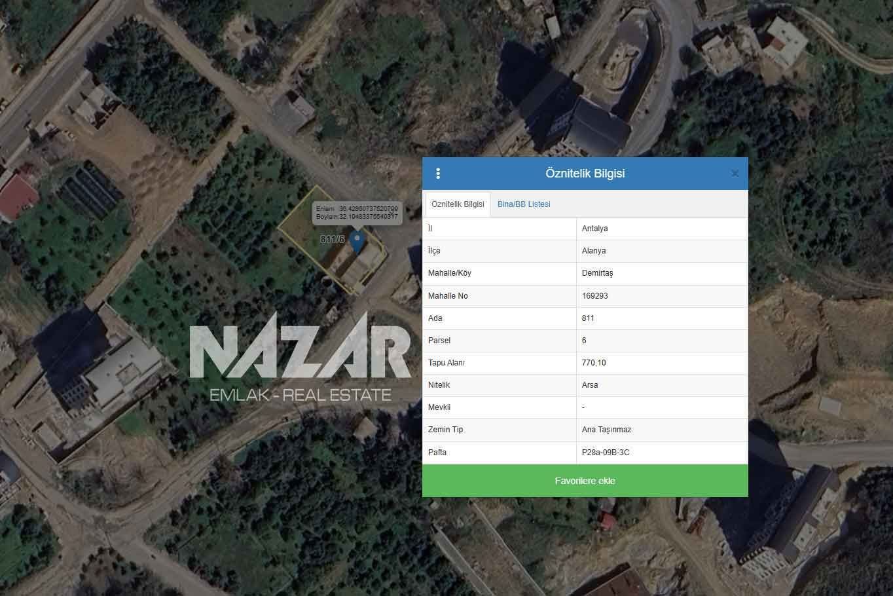Select the Demirtaş Mahalle/Köy value
The image size is (893, 596).
pos(598,273)
